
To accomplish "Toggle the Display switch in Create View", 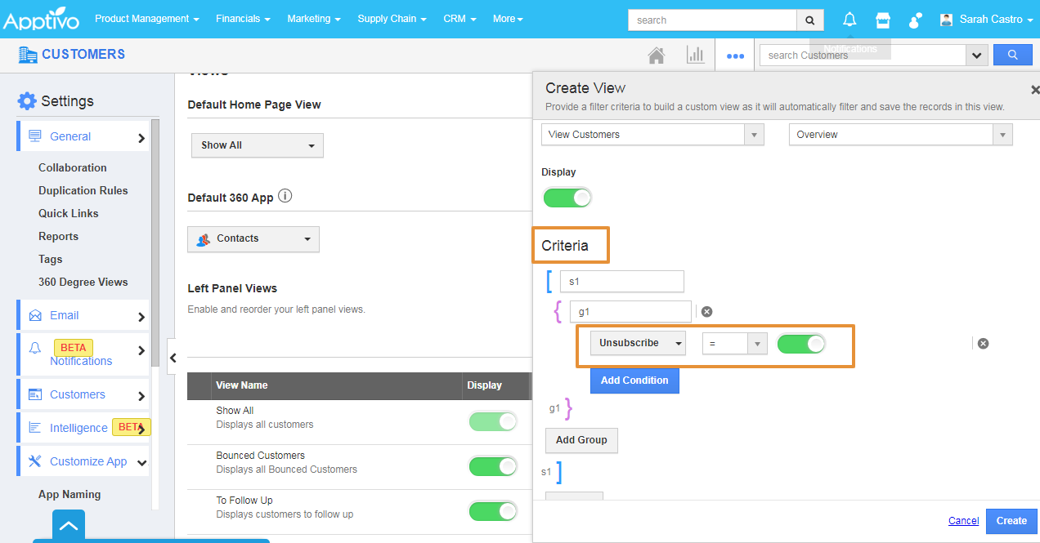I will 567,198.
